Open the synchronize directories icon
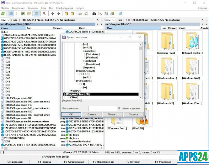 tap(106, 13)
